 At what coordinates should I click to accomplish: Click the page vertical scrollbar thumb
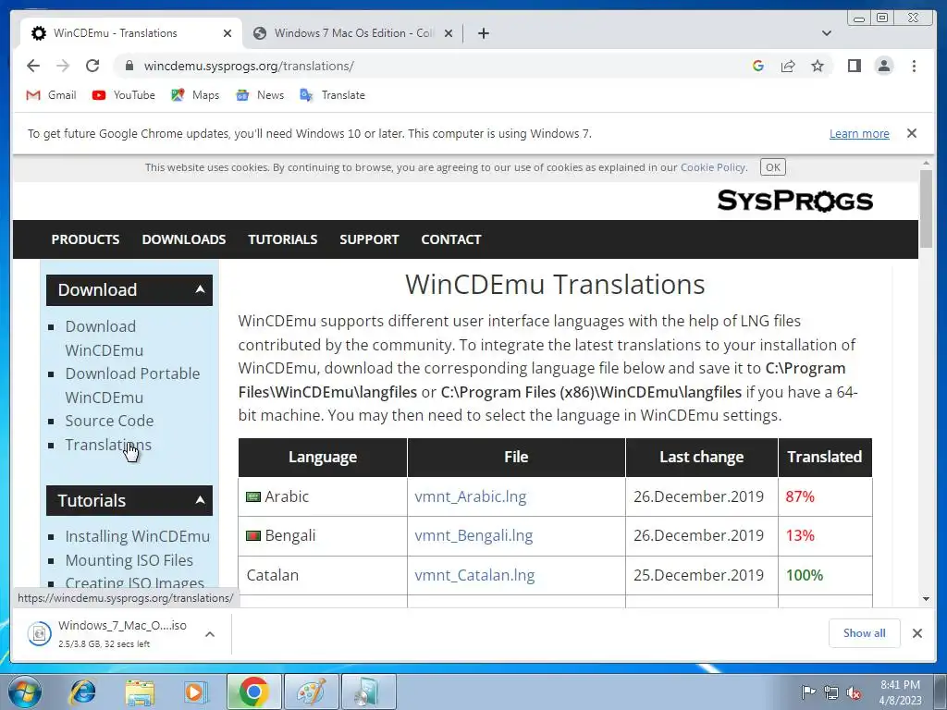926,209
